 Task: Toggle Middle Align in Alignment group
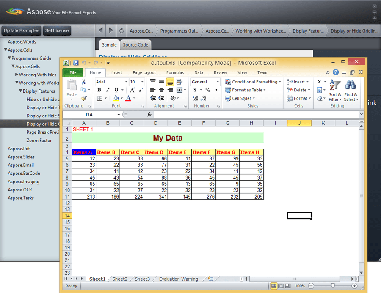coord(161,82)
